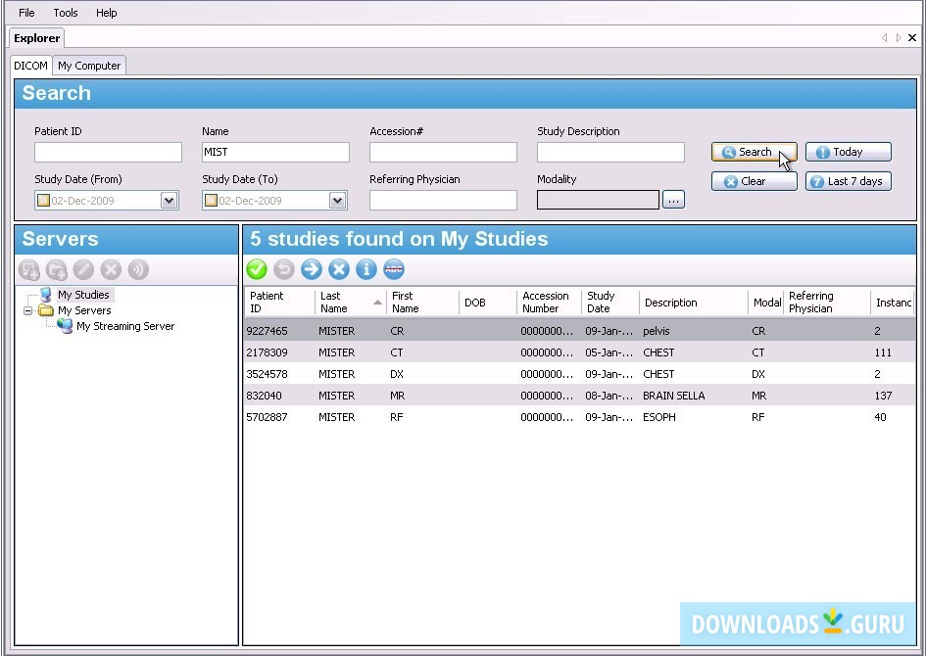Collapse the My Servers tree node

(x=29, y=310)
